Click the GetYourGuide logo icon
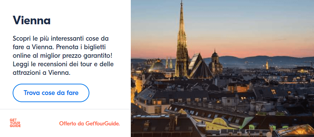 (x=15, y=123)
